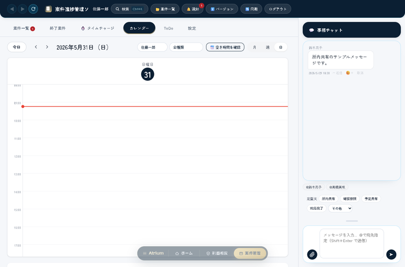
Task: Reload the page with the refresh icon
Action: [x=33, y=9]
